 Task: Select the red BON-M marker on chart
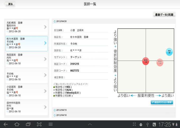tap(146, 61)
